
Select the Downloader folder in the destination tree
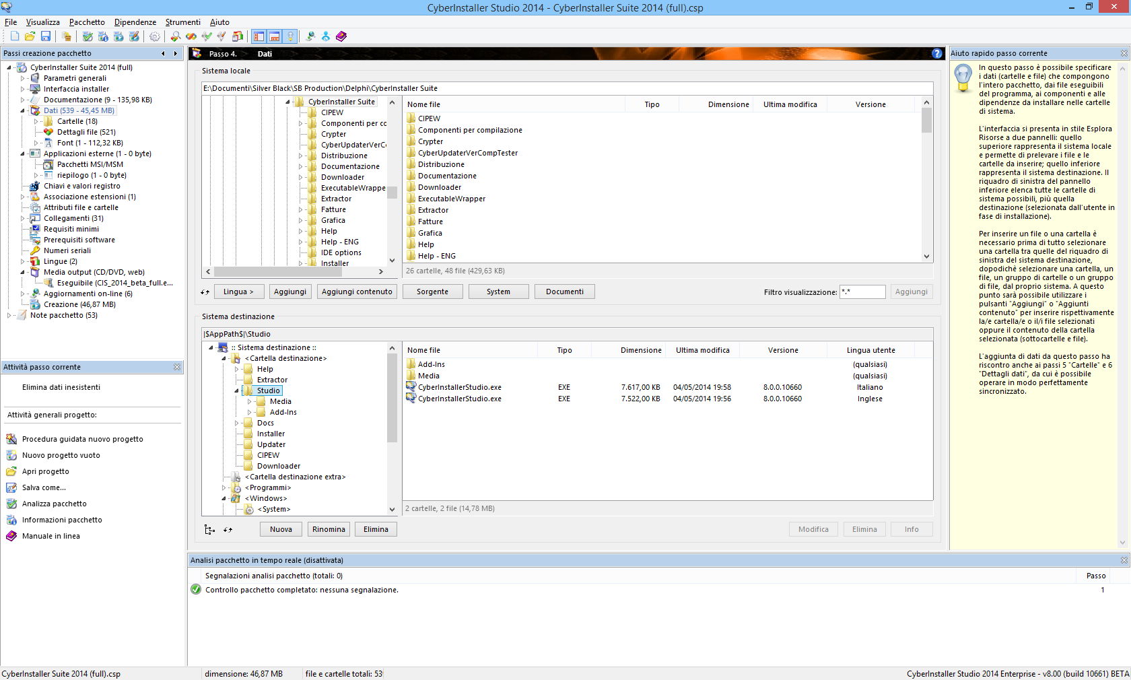[279, 466]
